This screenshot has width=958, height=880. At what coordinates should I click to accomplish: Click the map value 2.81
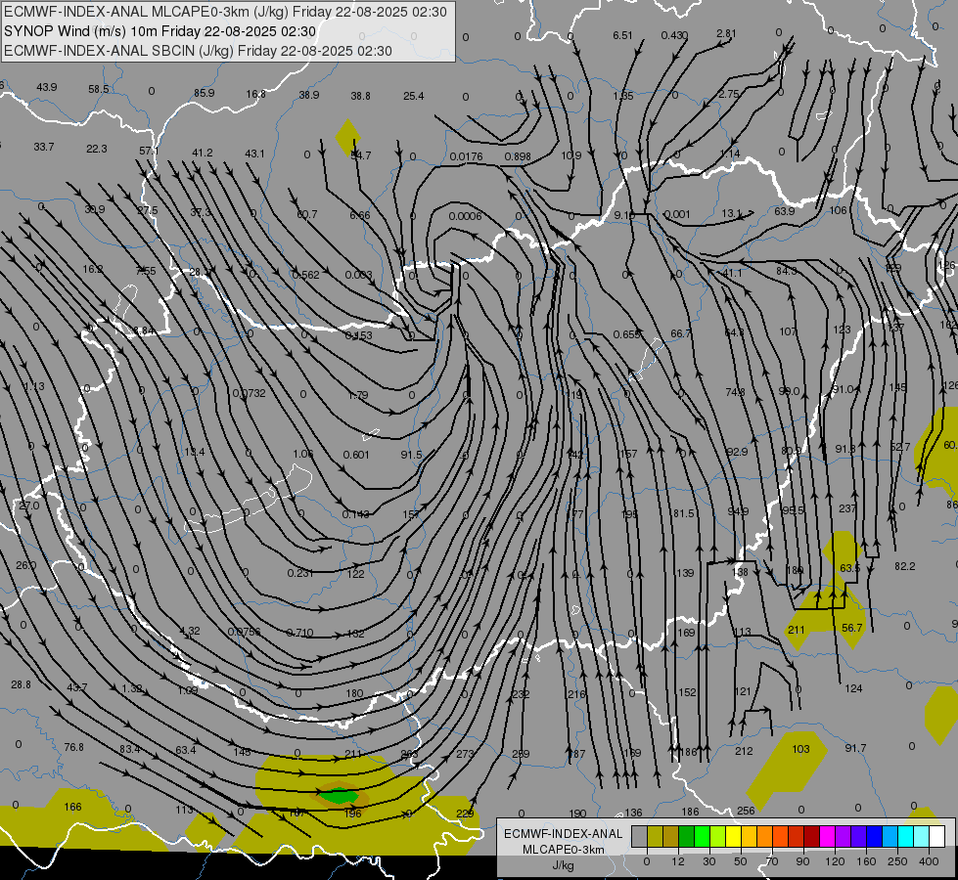[726, 33]
